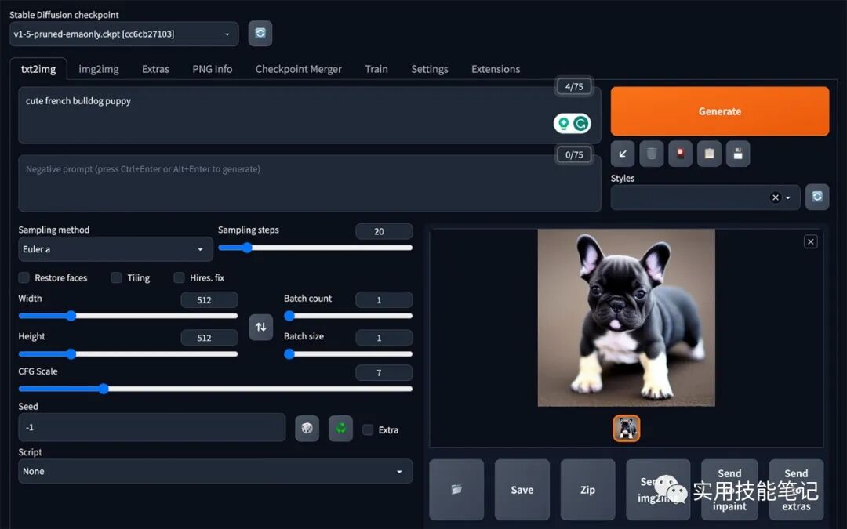
Task: Enable Hires. fix checkbox
Action: [179, 277]
